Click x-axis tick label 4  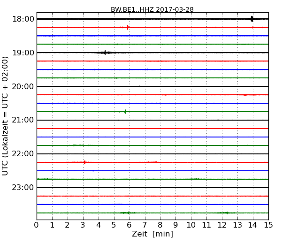point(99,225)
